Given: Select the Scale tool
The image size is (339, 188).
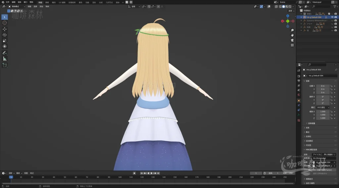Looking at the screenshot, I should pyautogui.click(x=5, y=41).
